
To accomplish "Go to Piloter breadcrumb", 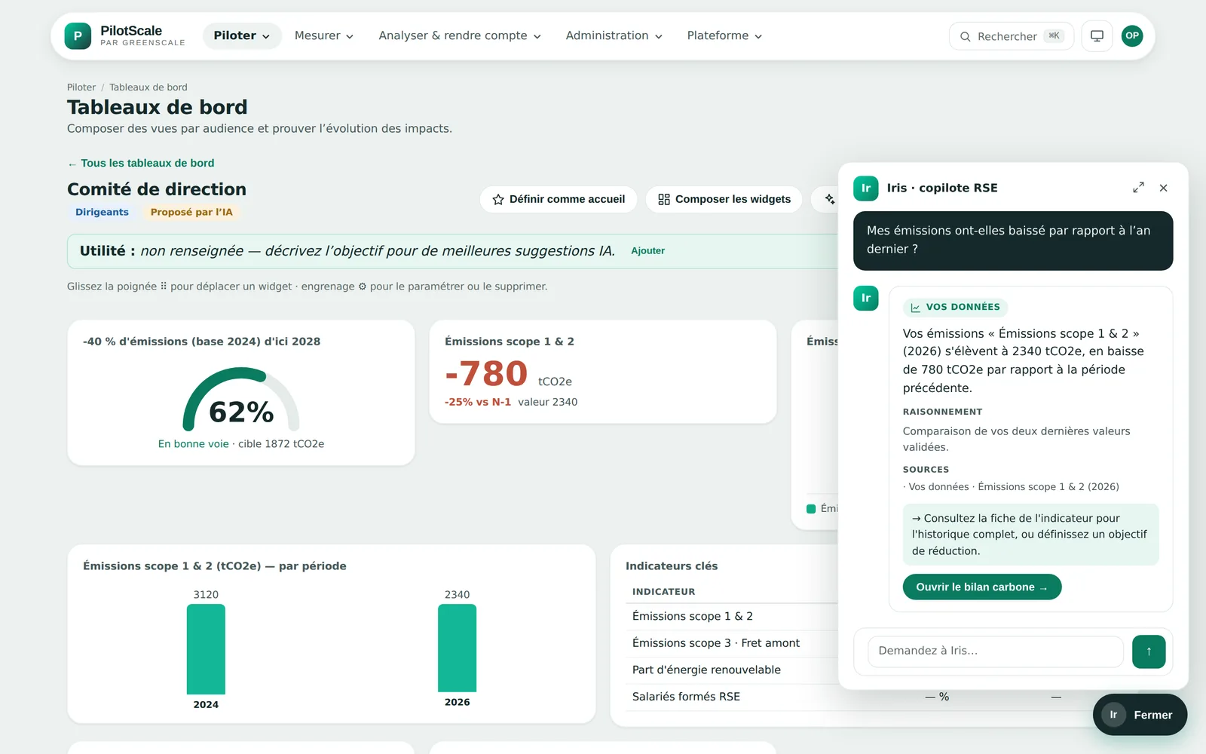I will 81,87.
